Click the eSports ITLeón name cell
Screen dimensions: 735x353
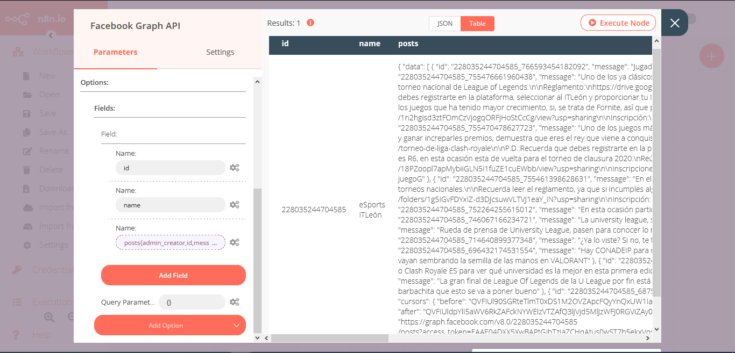(x=372, y=210)
